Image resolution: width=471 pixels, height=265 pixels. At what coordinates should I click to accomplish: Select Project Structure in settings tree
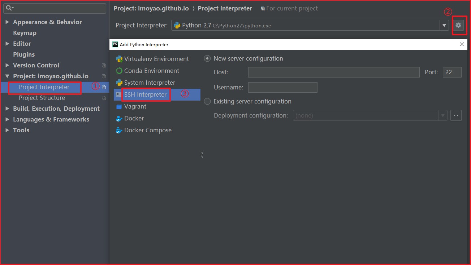[42, 98]
